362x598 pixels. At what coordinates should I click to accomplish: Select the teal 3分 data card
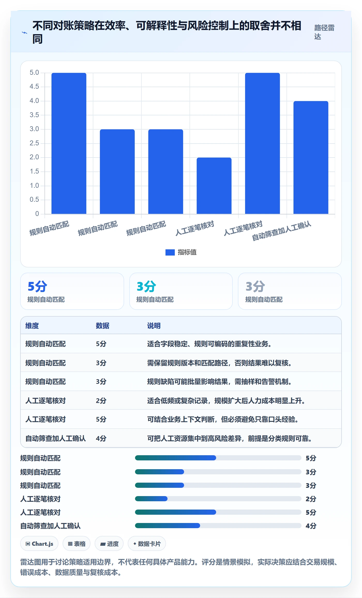coord(181,291)
